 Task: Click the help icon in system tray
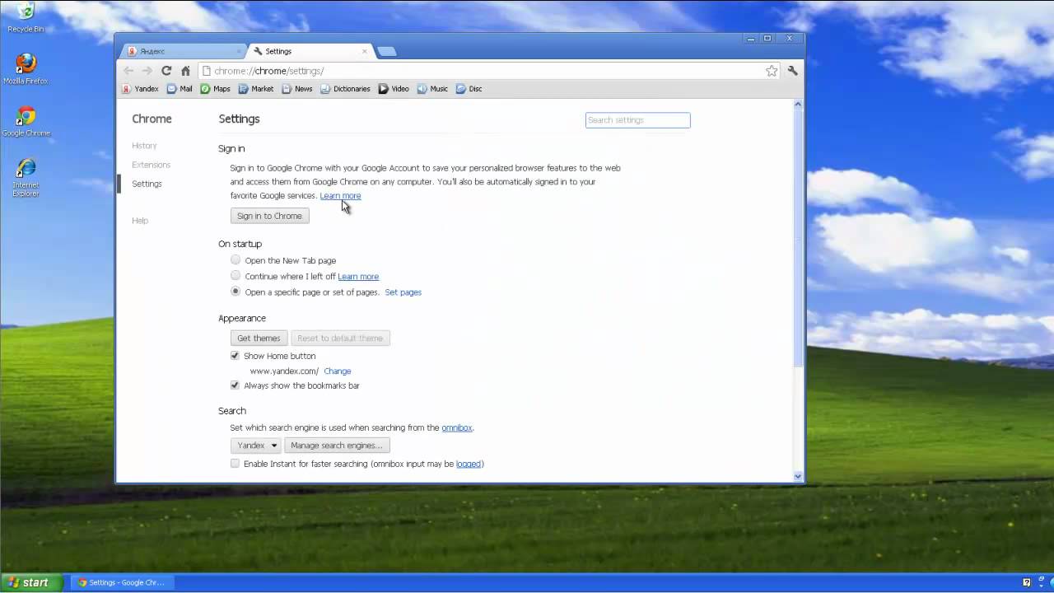(1027, 582)
